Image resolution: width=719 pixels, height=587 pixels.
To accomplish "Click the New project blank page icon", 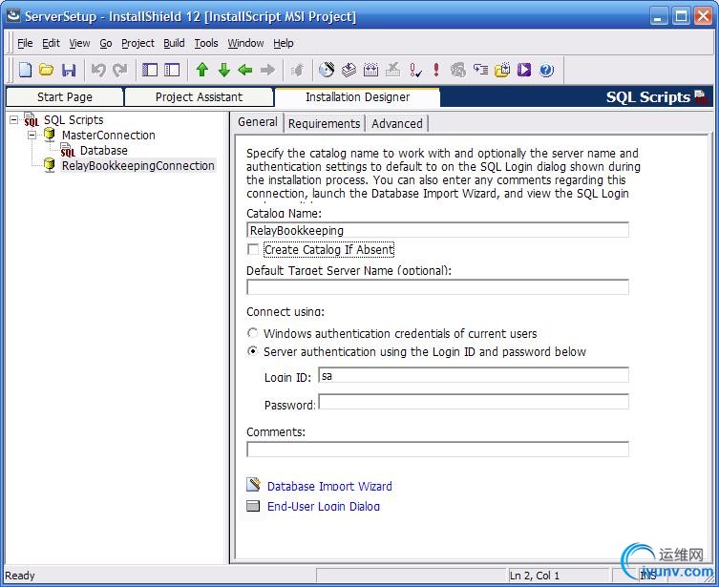I will tap(25, 70).
